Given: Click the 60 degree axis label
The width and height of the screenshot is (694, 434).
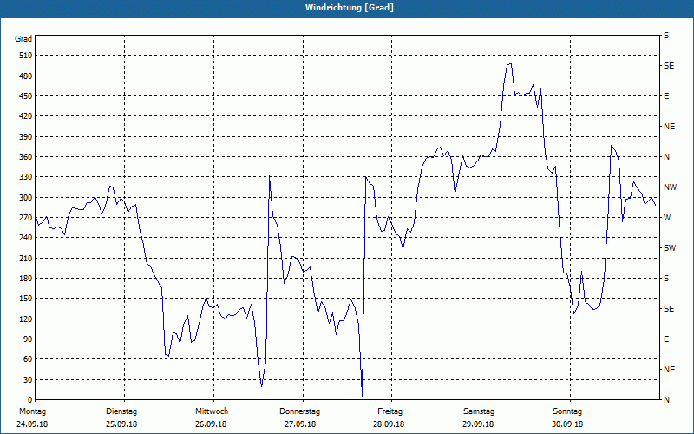Looking at the screenshot, I should pos(28,359).
